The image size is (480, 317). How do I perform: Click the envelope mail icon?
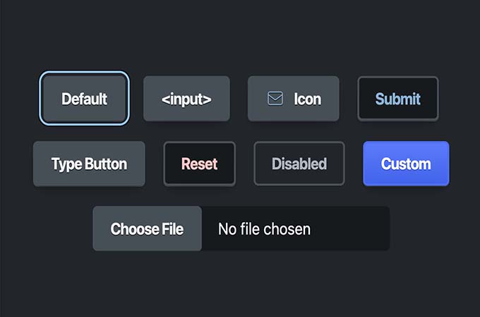pyautogui.click(x=275, y=99)
